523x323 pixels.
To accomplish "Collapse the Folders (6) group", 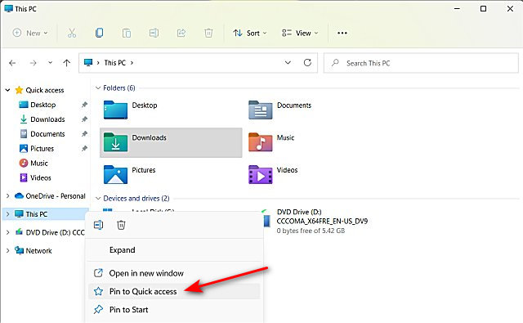I will point(98,88).
